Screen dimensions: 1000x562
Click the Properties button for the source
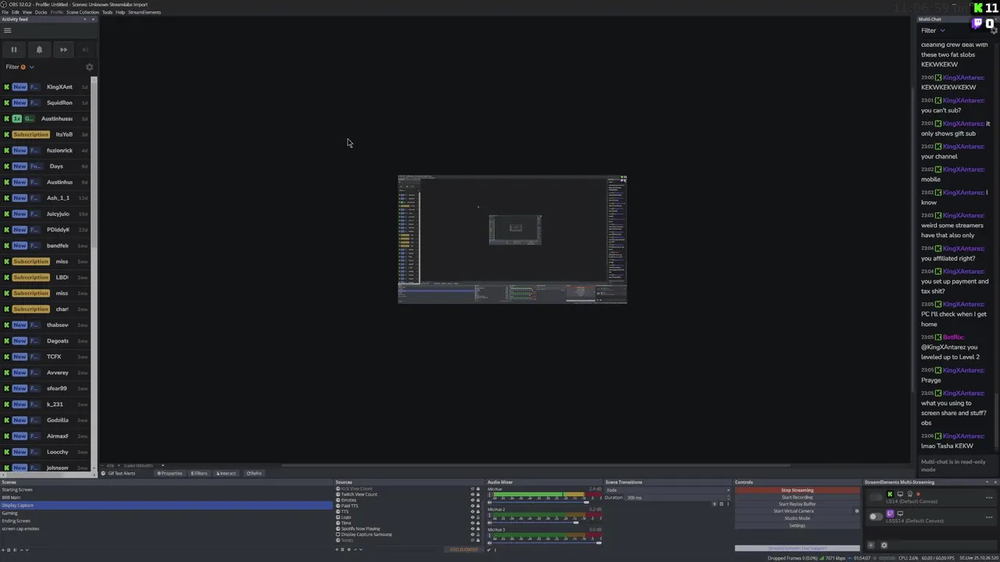(x=170, y=473)
